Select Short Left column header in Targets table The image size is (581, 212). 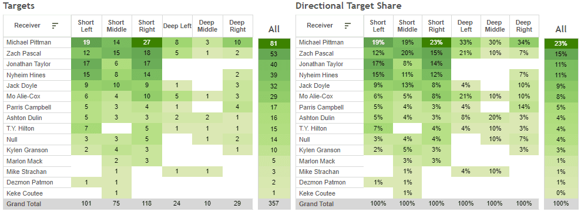point(86,26)
